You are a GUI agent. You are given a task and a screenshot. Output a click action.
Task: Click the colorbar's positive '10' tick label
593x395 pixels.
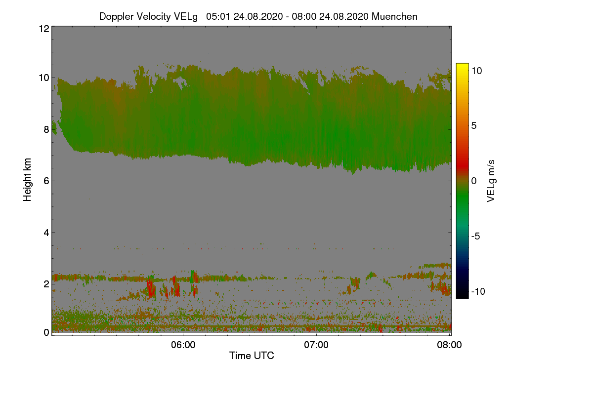click(477, 71)
